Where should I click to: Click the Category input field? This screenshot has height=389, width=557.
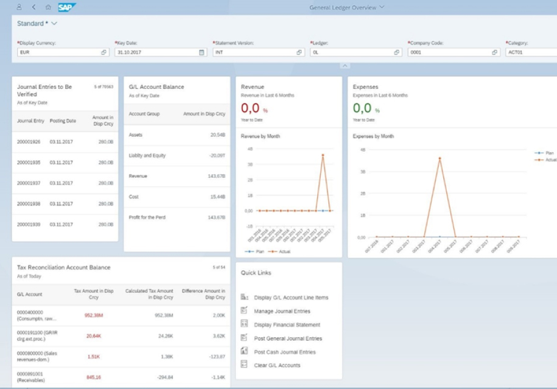(x=531, y=52)
